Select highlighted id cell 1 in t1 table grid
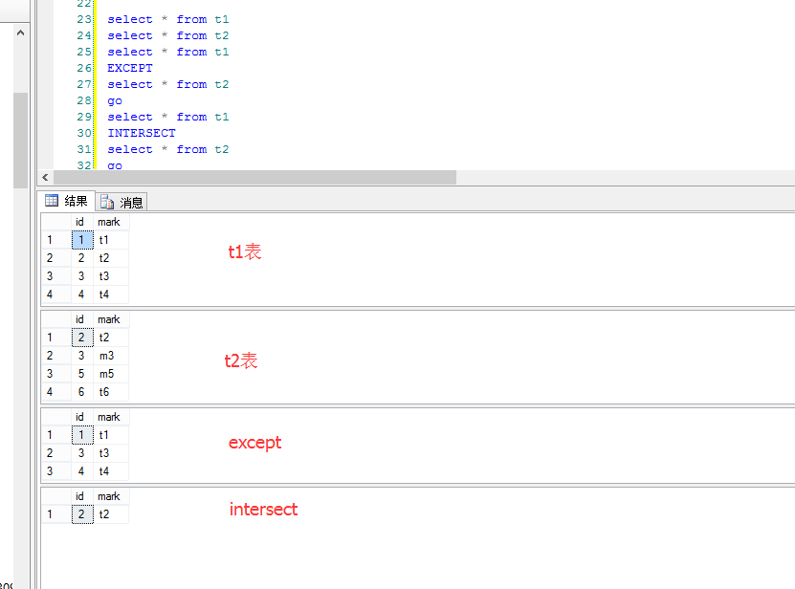The height and width of the screenshot is (589, 795). 82,240
